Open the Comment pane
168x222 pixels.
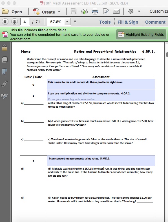pyautogui.click(x=155, y=22)
